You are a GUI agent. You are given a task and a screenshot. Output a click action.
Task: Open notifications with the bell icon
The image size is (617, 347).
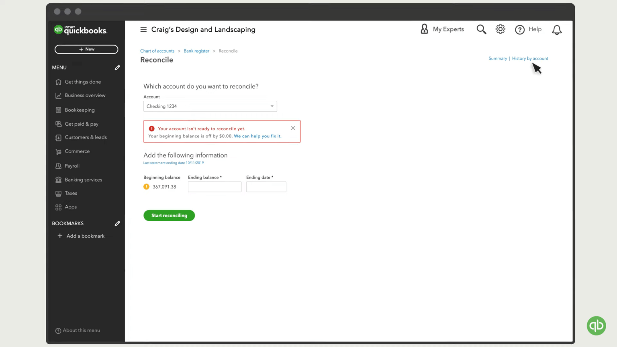click(557, 30)
